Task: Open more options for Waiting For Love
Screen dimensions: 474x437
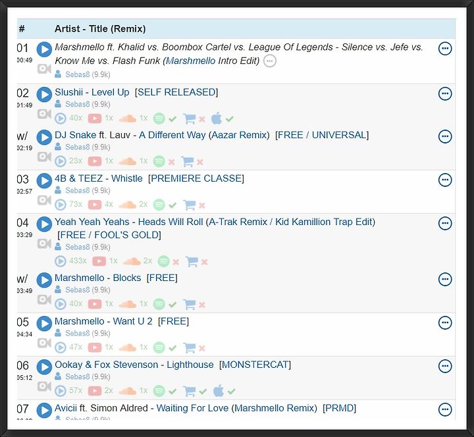Action: (x=445, y=409)
